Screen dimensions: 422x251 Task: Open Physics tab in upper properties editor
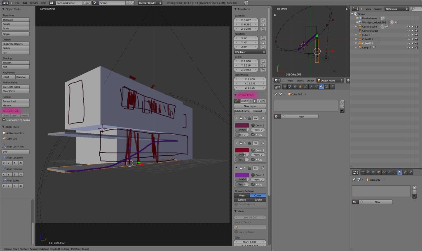[332, 87]
